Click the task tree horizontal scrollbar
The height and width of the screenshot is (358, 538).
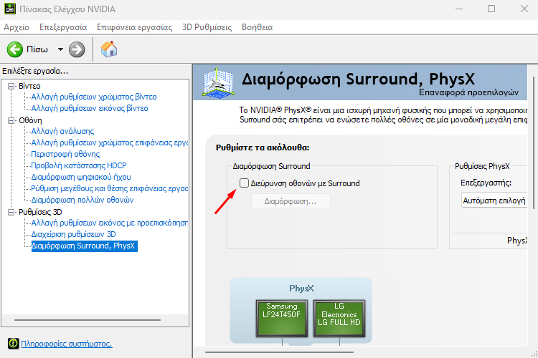[88, 320]
